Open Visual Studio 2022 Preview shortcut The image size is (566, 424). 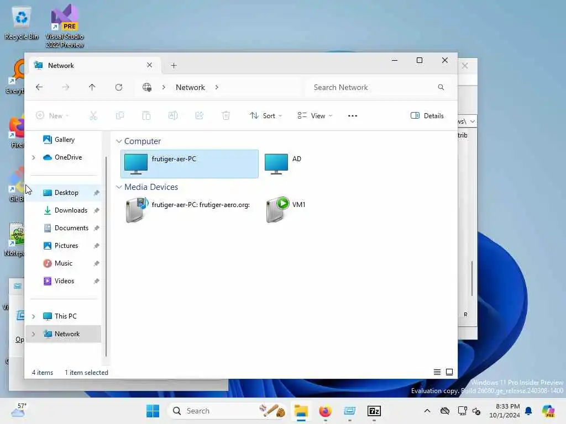point(65,26)
